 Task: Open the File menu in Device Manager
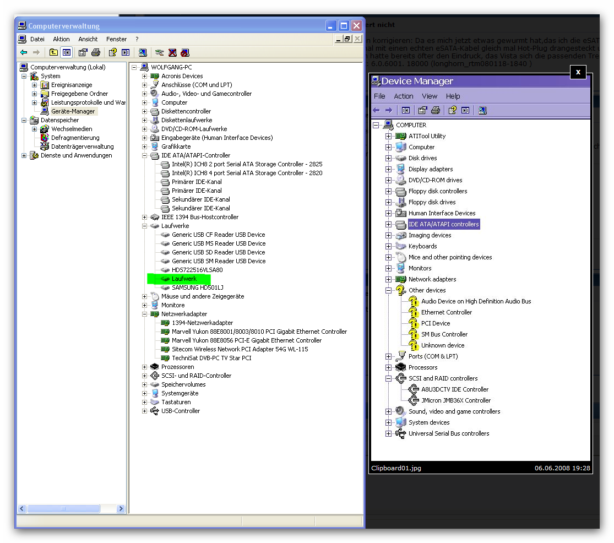click(379, 96)
